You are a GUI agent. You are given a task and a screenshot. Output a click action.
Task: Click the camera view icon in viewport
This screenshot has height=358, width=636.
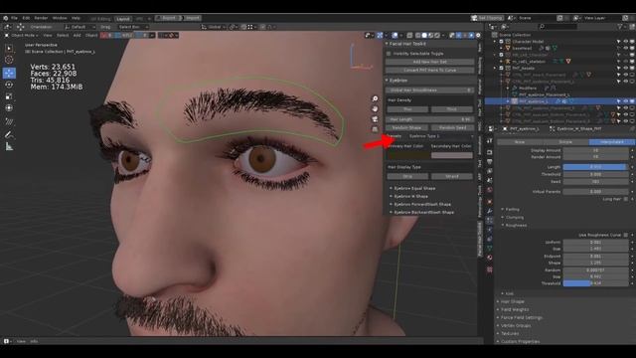tap(375, 119)
